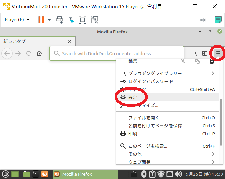Toggle VMware Unity mode icon
The image size is (225, 179).
(94, 20)
